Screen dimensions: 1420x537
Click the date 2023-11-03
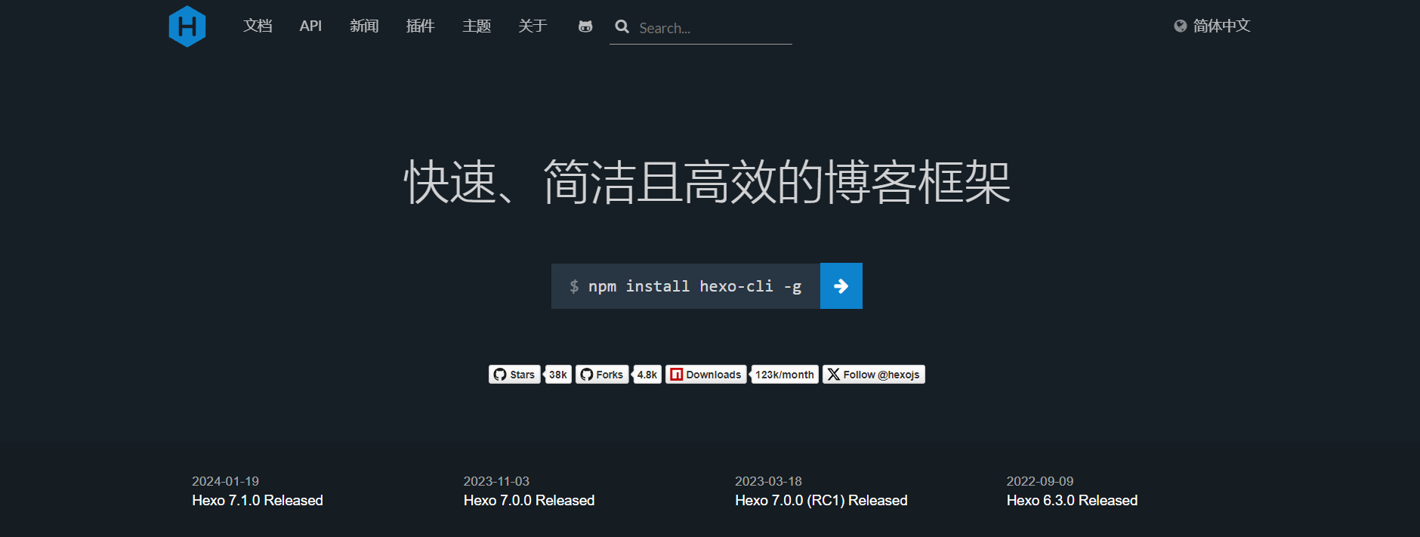click(x=496, y=481)
